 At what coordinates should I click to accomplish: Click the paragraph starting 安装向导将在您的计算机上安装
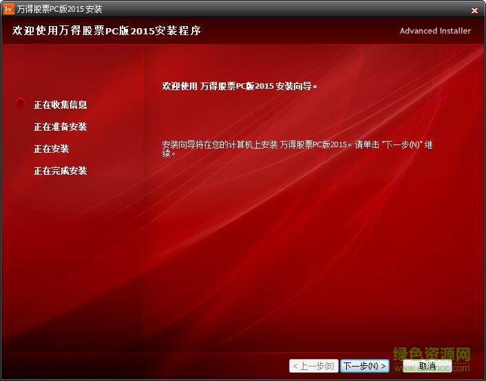pyautogui.click(x=297, y=149)
